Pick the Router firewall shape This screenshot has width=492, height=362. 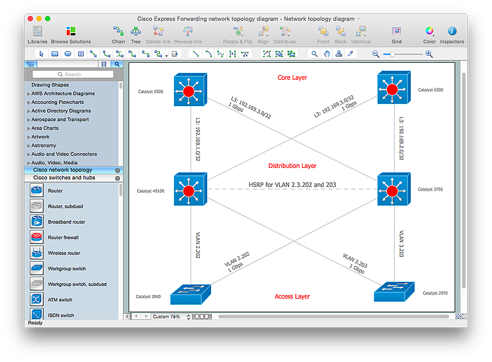[x=36, y=237]
